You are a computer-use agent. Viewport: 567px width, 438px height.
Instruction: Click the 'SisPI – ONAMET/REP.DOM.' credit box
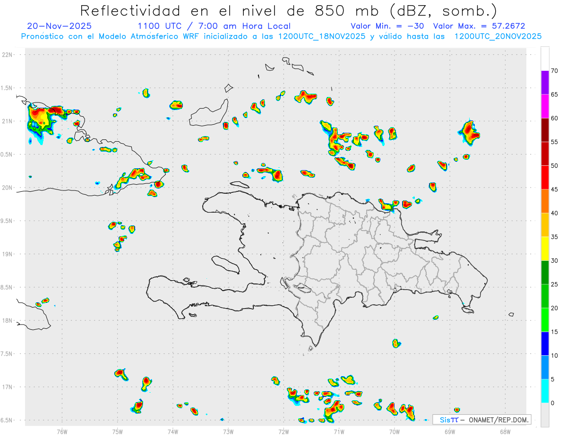(x=482, y=420)
